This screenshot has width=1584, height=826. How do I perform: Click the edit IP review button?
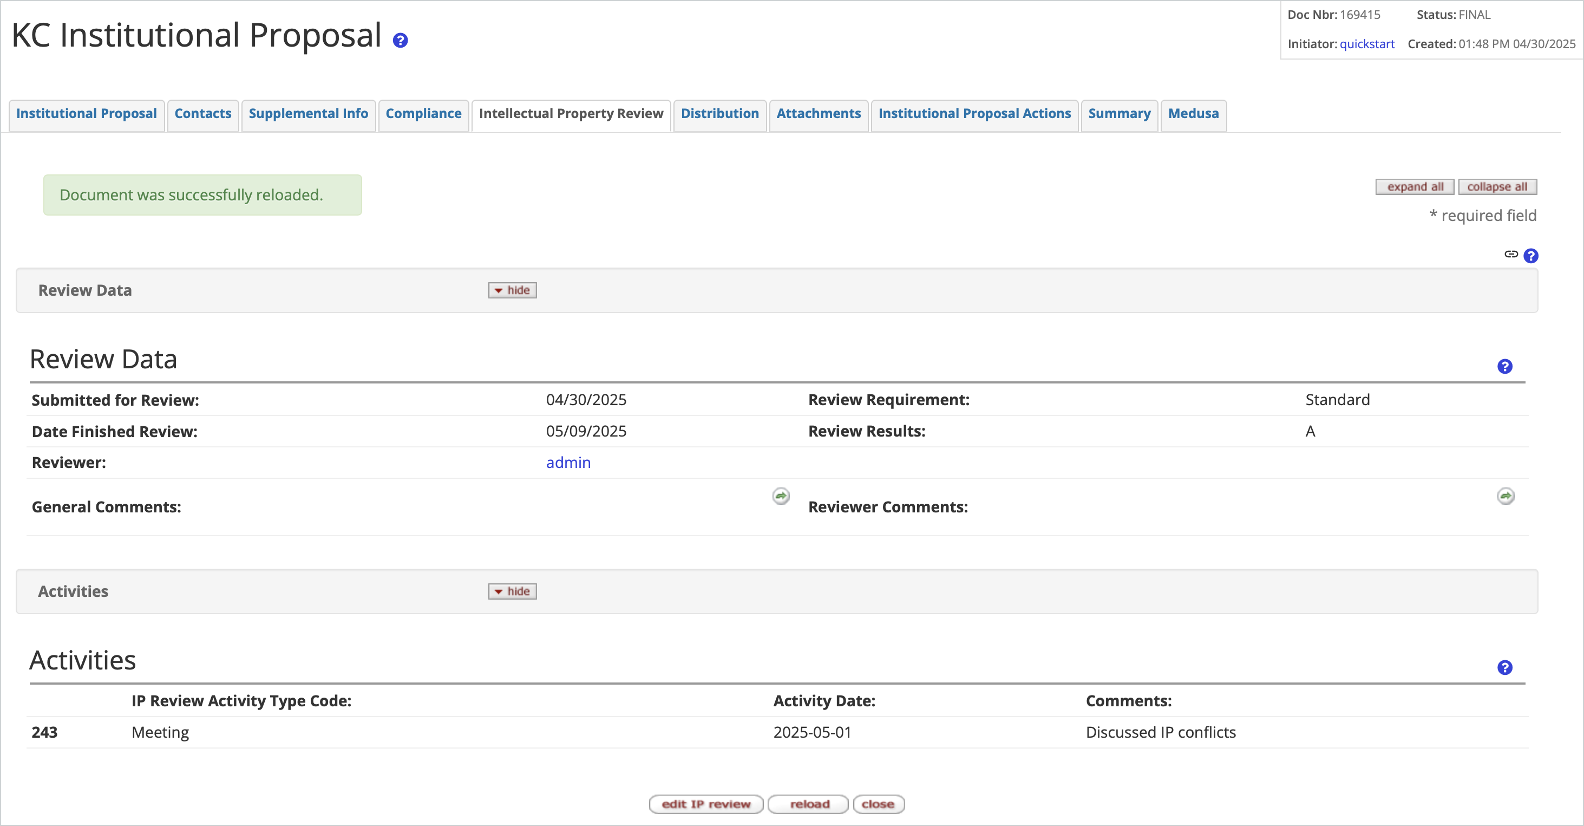(705, 804)
